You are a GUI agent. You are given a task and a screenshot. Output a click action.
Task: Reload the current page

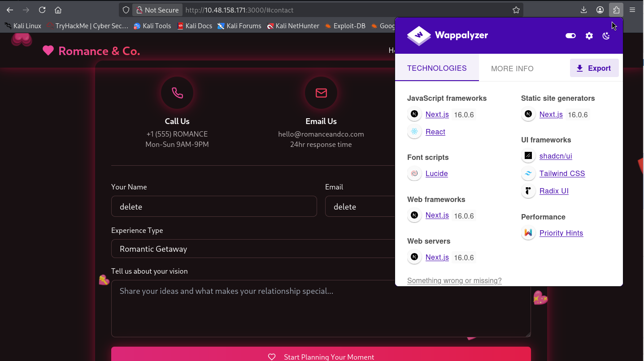point(42,10)
